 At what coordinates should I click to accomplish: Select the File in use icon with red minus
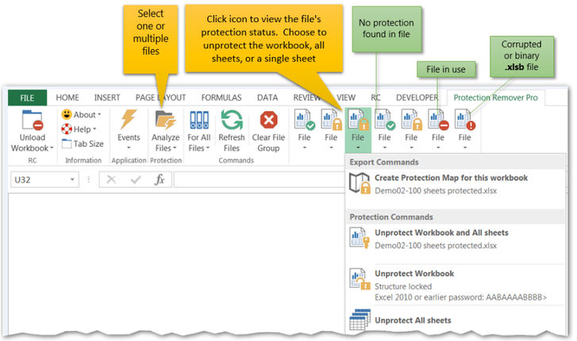(x=438, y=120)
